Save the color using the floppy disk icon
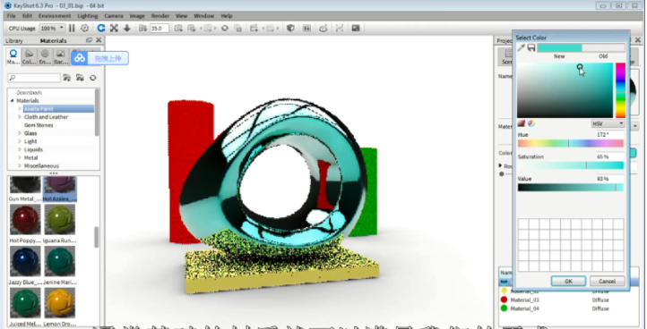The image size is (647, 329). point(531,47)
